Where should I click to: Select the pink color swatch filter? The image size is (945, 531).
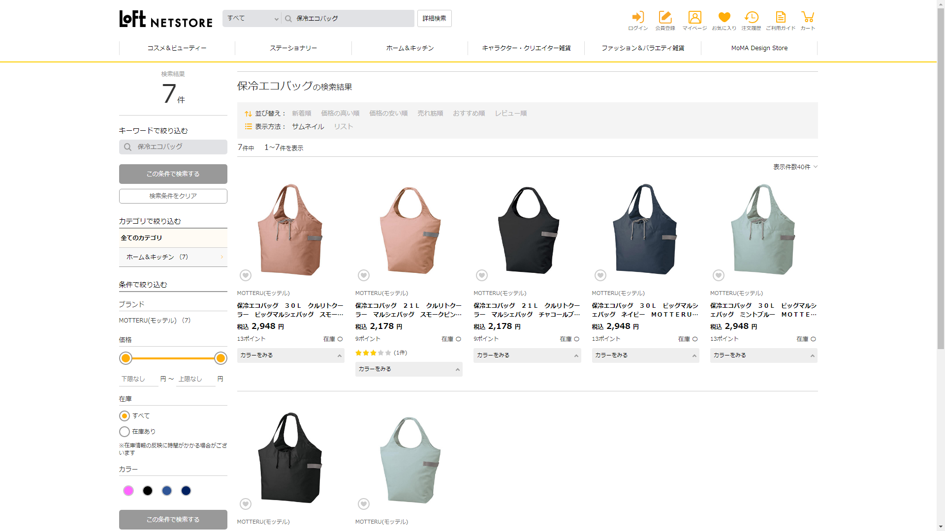tap(128, 491)
